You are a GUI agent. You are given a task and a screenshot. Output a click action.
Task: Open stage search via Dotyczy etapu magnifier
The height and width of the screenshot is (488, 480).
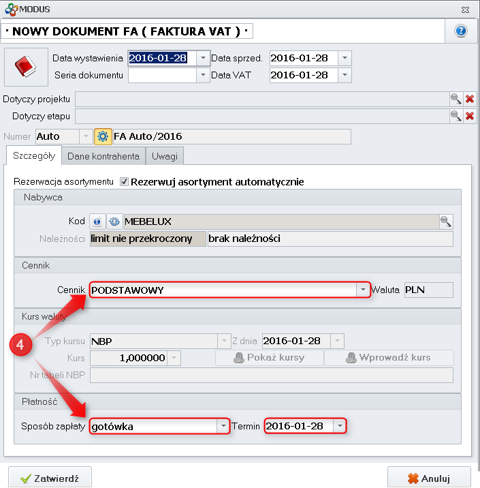pyautogui.click(x=455, y=116)
